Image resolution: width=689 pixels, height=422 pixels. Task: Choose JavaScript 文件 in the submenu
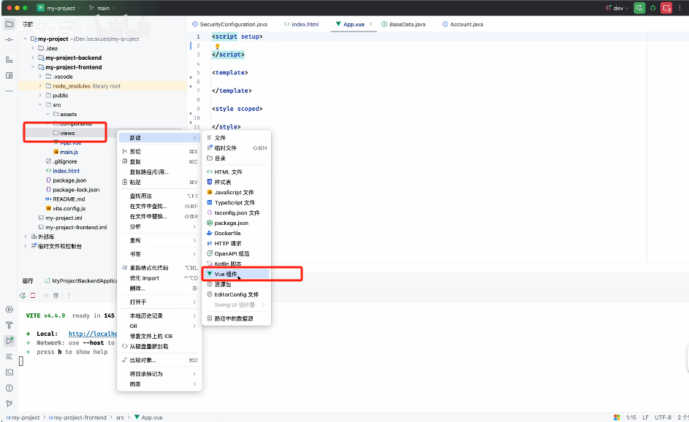236,192
